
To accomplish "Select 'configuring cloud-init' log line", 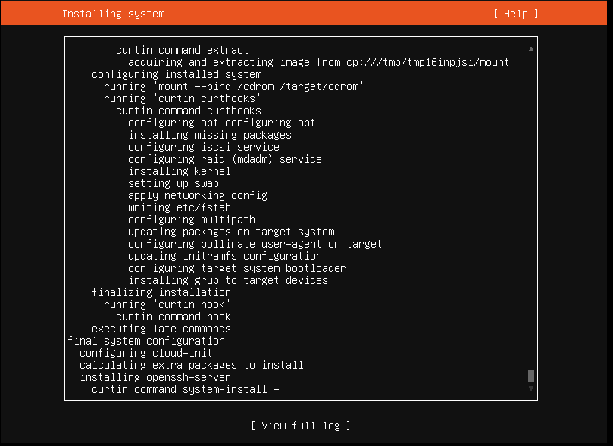I will point(145,353).
